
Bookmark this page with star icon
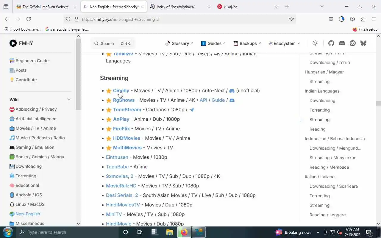coord(291,19)
